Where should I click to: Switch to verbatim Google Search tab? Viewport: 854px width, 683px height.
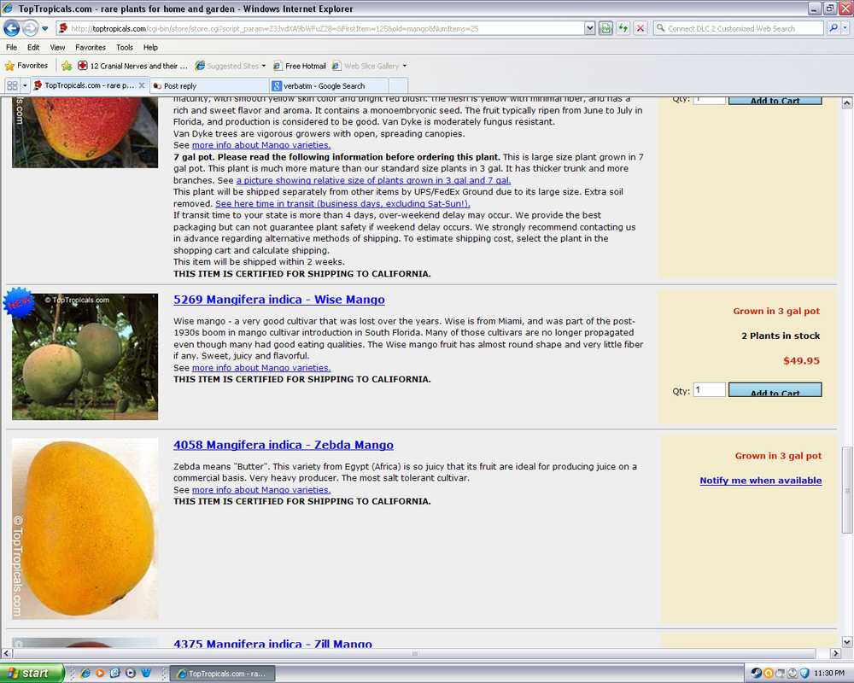tap(329, 85)
